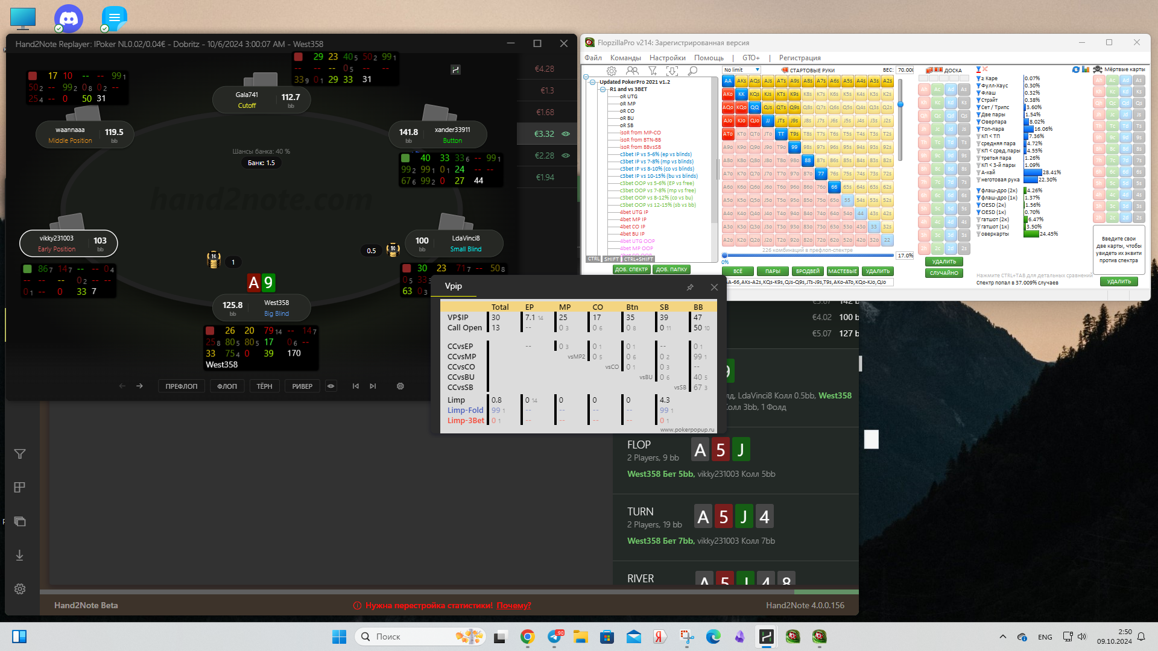Image resolution: width=1158 pixels, height=651 pixels.
Task: Toggle eye visibility button next to РИВЕР
Action: (x=331, y=386)
